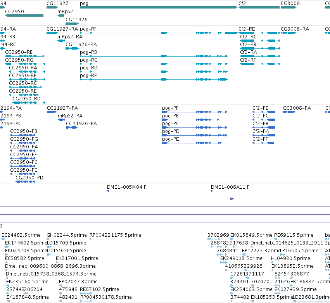330x303 pixels.
Task: Select the pog-PC protein label
Action: pos(171,124)
